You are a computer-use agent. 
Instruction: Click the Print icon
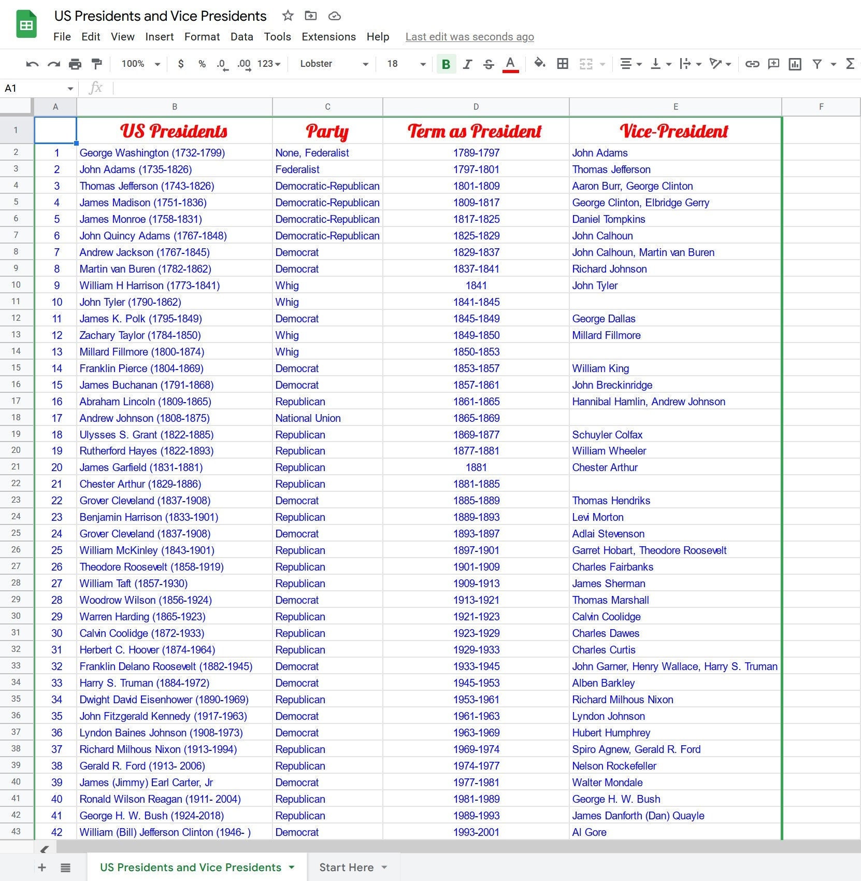pyautogui.click(x=75, y=64)
